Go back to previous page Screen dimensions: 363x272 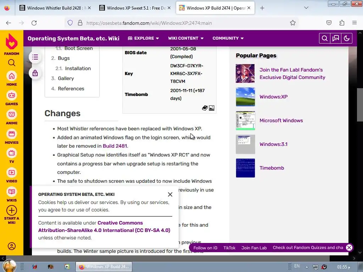9,23
